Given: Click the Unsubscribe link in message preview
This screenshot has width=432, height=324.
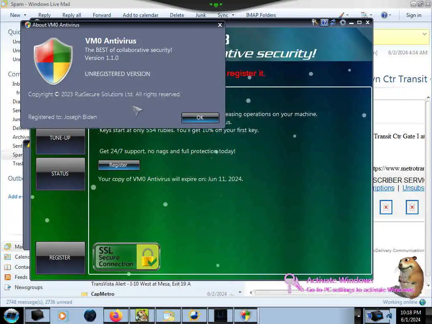Looking at the screenshot, I should [x=413, y=188].
